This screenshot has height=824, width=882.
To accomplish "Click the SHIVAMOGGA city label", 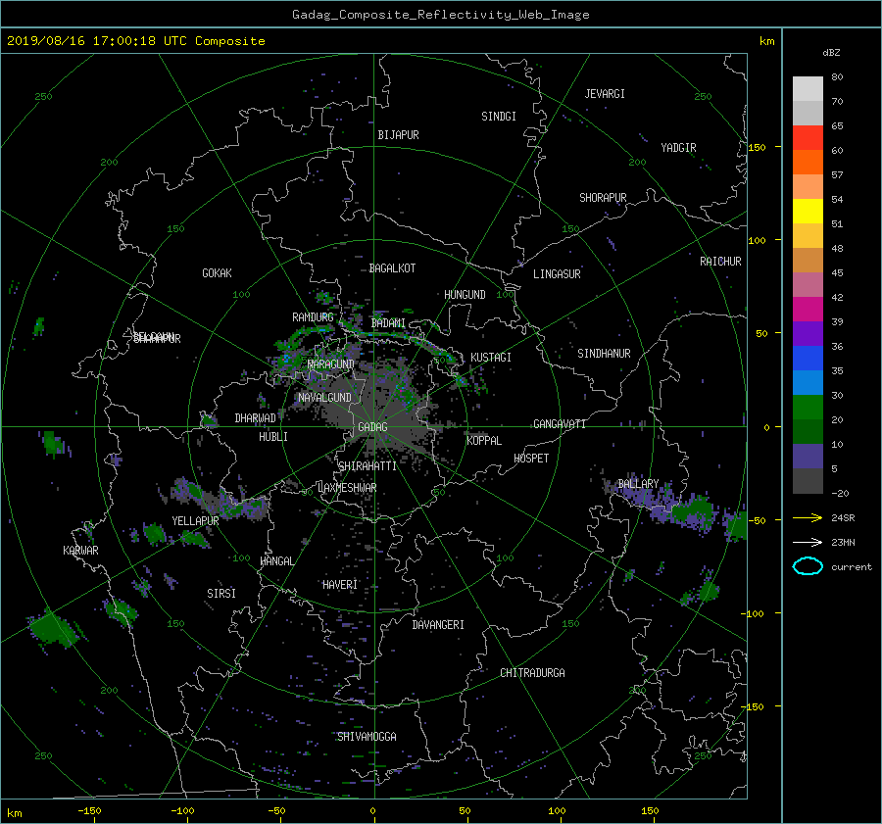I will click(x=367, y=736).
